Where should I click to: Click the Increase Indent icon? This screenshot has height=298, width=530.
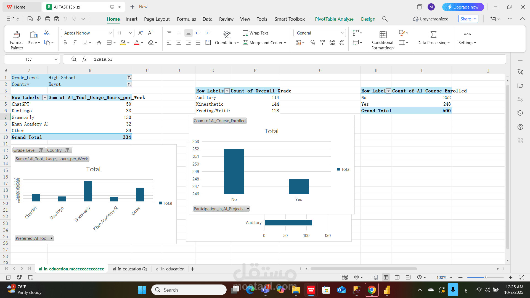[208, 33]
